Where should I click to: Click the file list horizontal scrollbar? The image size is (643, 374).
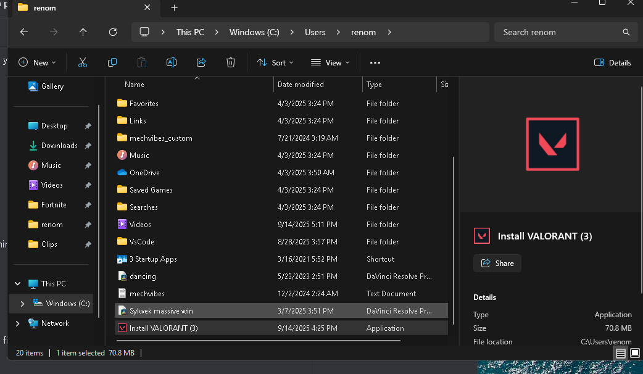(259, 341)
